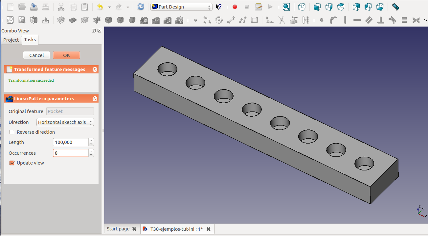Screen dimensions: 428x236
Task: Click the Refresh recompute icon
Action: (x=141, y=7)
